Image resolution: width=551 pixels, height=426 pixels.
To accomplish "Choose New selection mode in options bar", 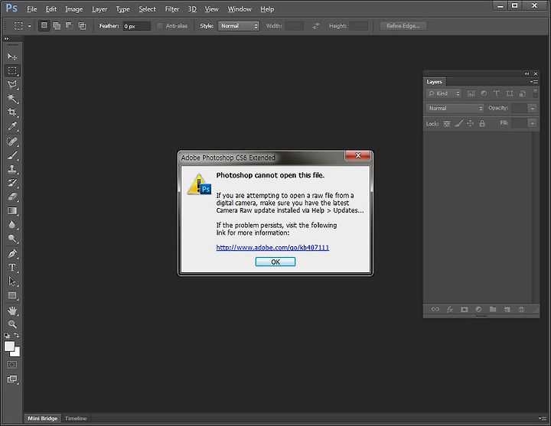I will (x=44, y=26).
